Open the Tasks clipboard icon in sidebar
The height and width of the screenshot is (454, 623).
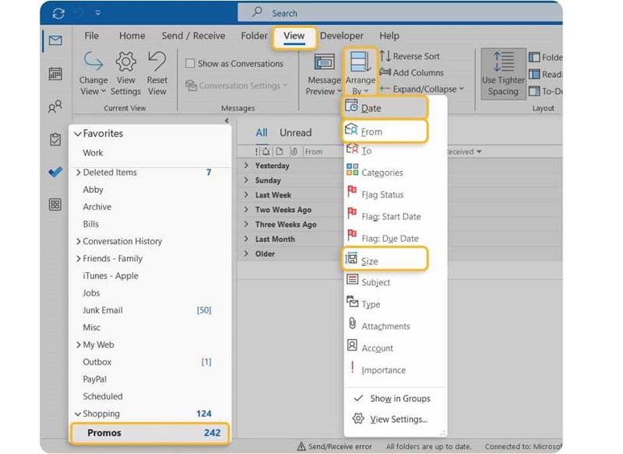tap(55, 139)
